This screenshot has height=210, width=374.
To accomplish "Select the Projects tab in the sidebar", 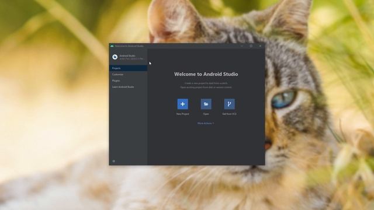I will [x=128, y=68].
